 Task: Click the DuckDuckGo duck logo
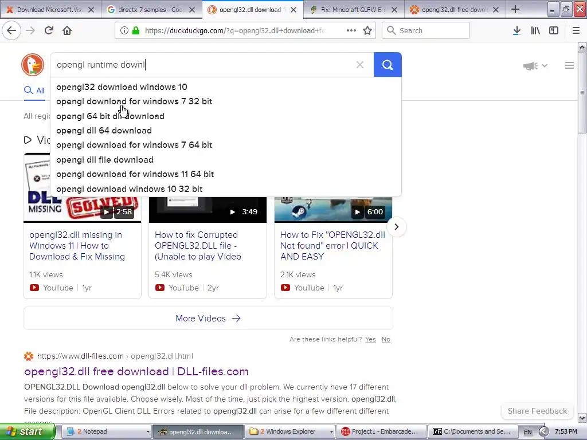tap(33, 64)
